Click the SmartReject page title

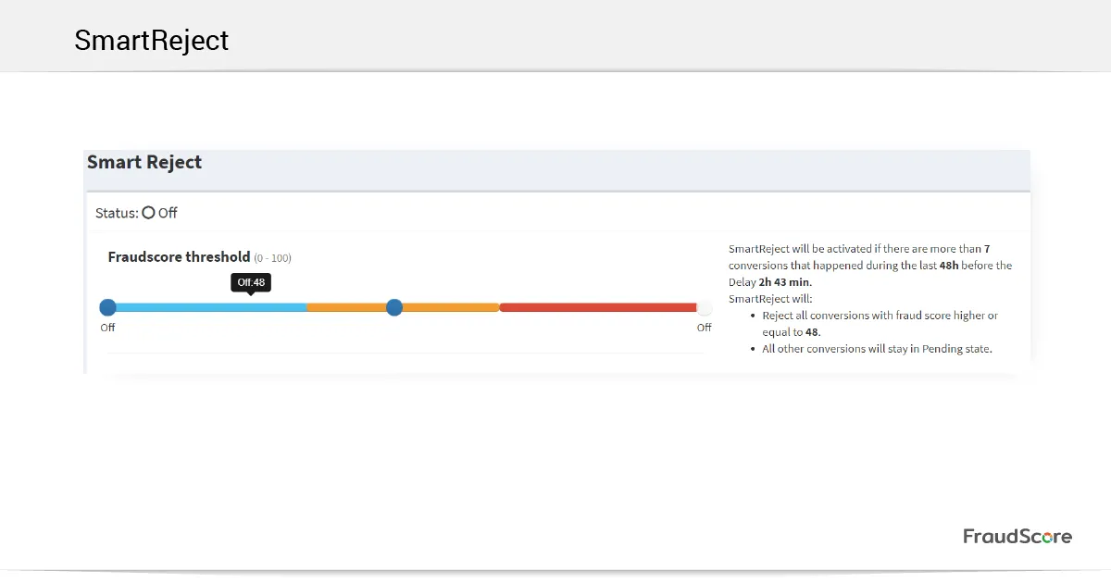[151, 41]
